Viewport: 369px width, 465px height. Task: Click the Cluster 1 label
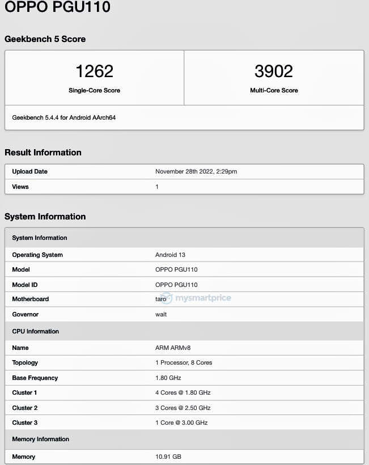pos(24,392)
